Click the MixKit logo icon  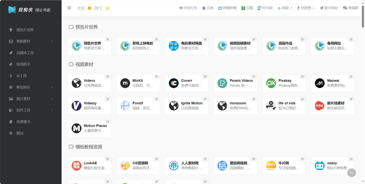(125, 83)
